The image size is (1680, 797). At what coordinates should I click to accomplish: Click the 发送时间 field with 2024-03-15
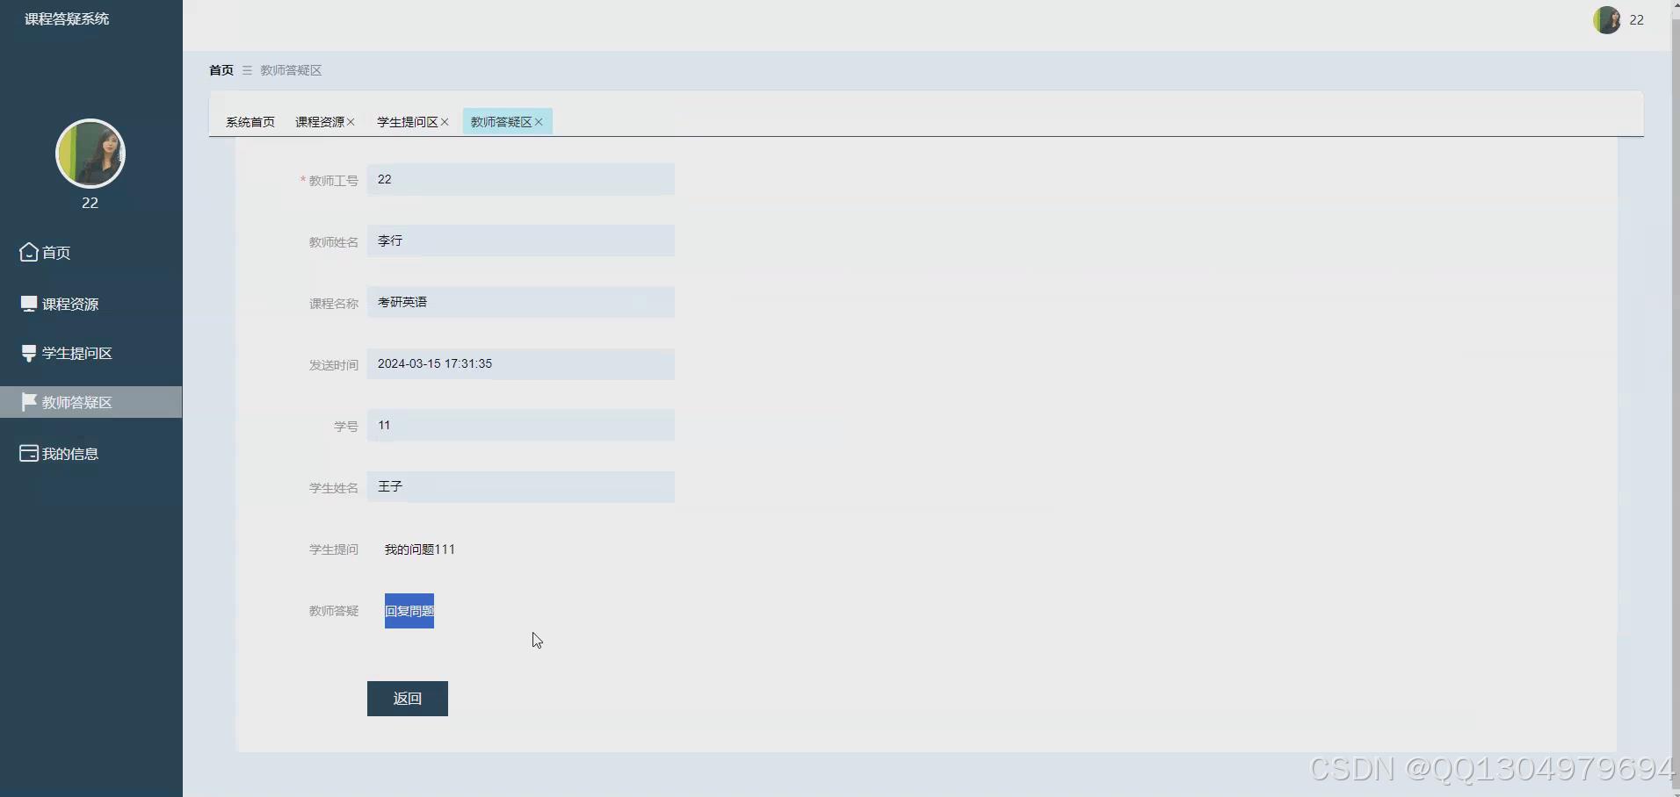click(521, 363)
